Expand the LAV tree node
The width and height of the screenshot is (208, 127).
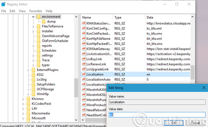23,109
